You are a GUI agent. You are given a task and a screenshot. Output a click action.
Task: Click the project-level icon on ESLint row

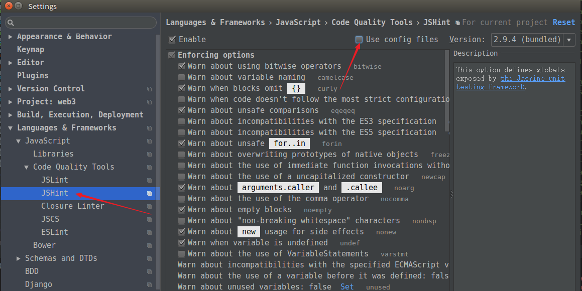[x=149, y=232]
